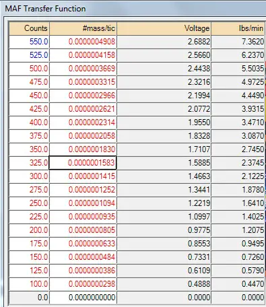Viewport: 266px width, 307px height.
Task: Edit mass/tic value 0.0000000484
Action: pos(83,257)
